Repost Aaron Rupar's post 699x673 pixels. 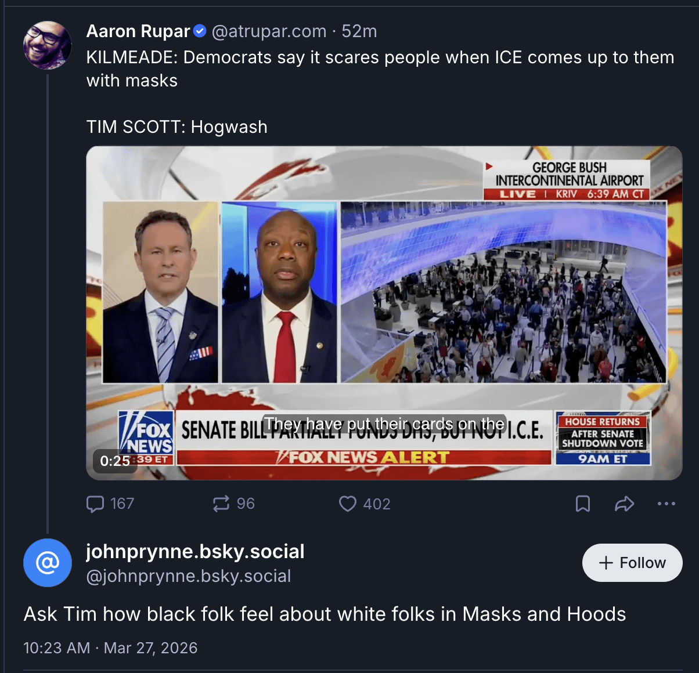(221, 504)
